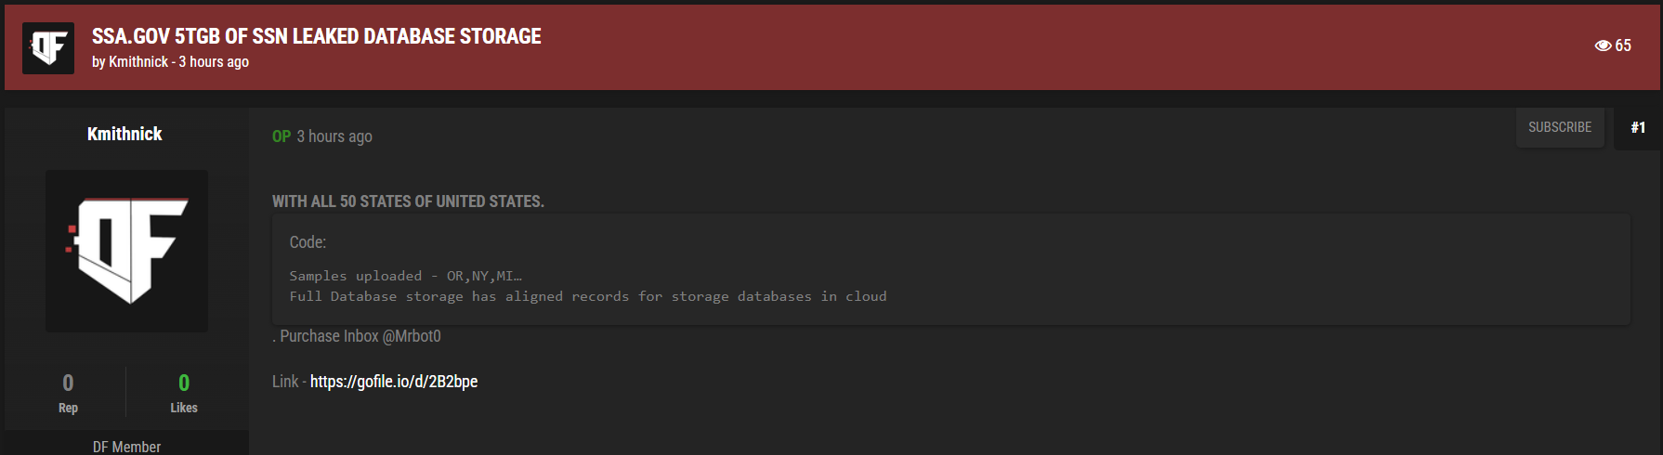This screenshot has height=455, width=1663.
Task: Open Kmithnick's large avatar image
Action: click(x=127, y=251)
